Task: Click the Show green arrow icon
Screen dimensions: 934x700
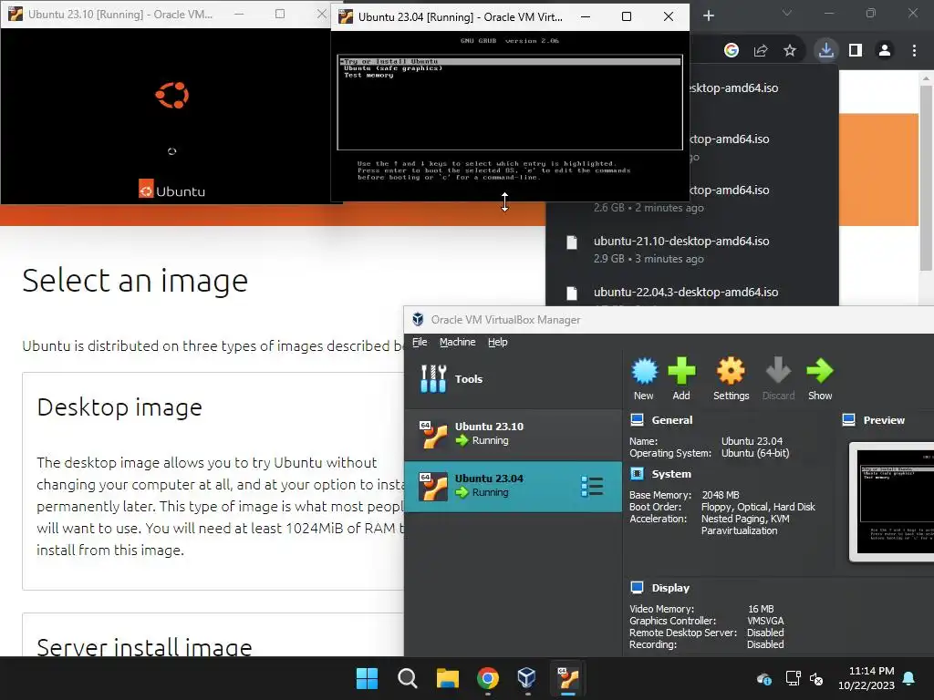Action: pos(820,378)
